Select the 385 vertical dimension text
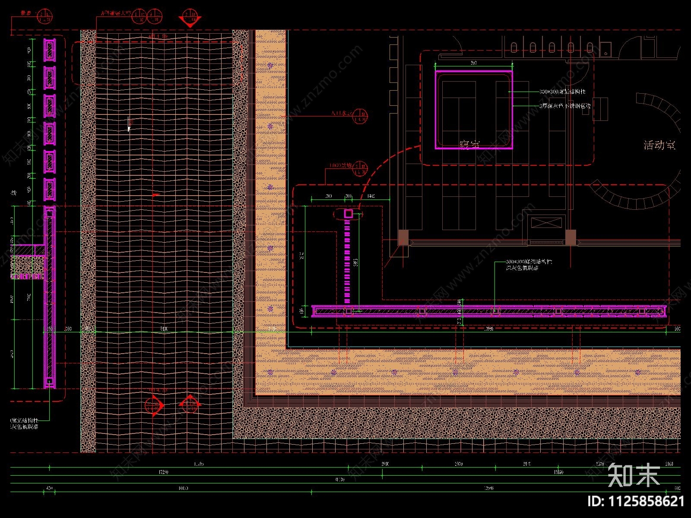The image size is (691, 518). tap(355, 262)
